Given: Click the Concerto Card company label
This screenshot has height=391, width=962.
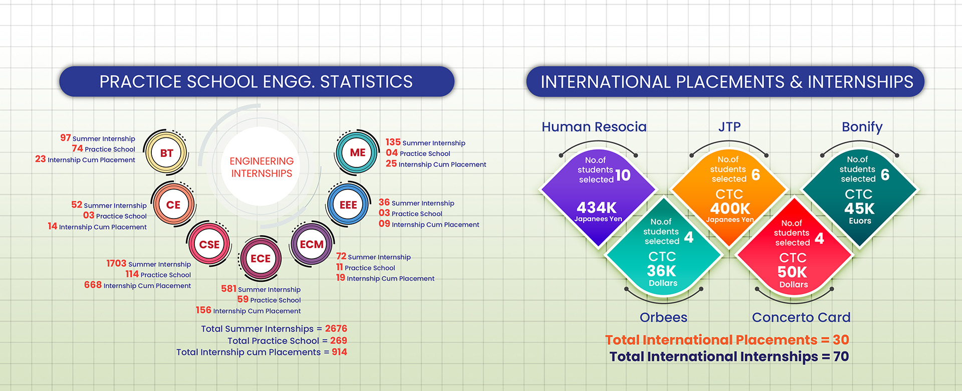Looking at the screenshot, I should [x=801, y=317].
